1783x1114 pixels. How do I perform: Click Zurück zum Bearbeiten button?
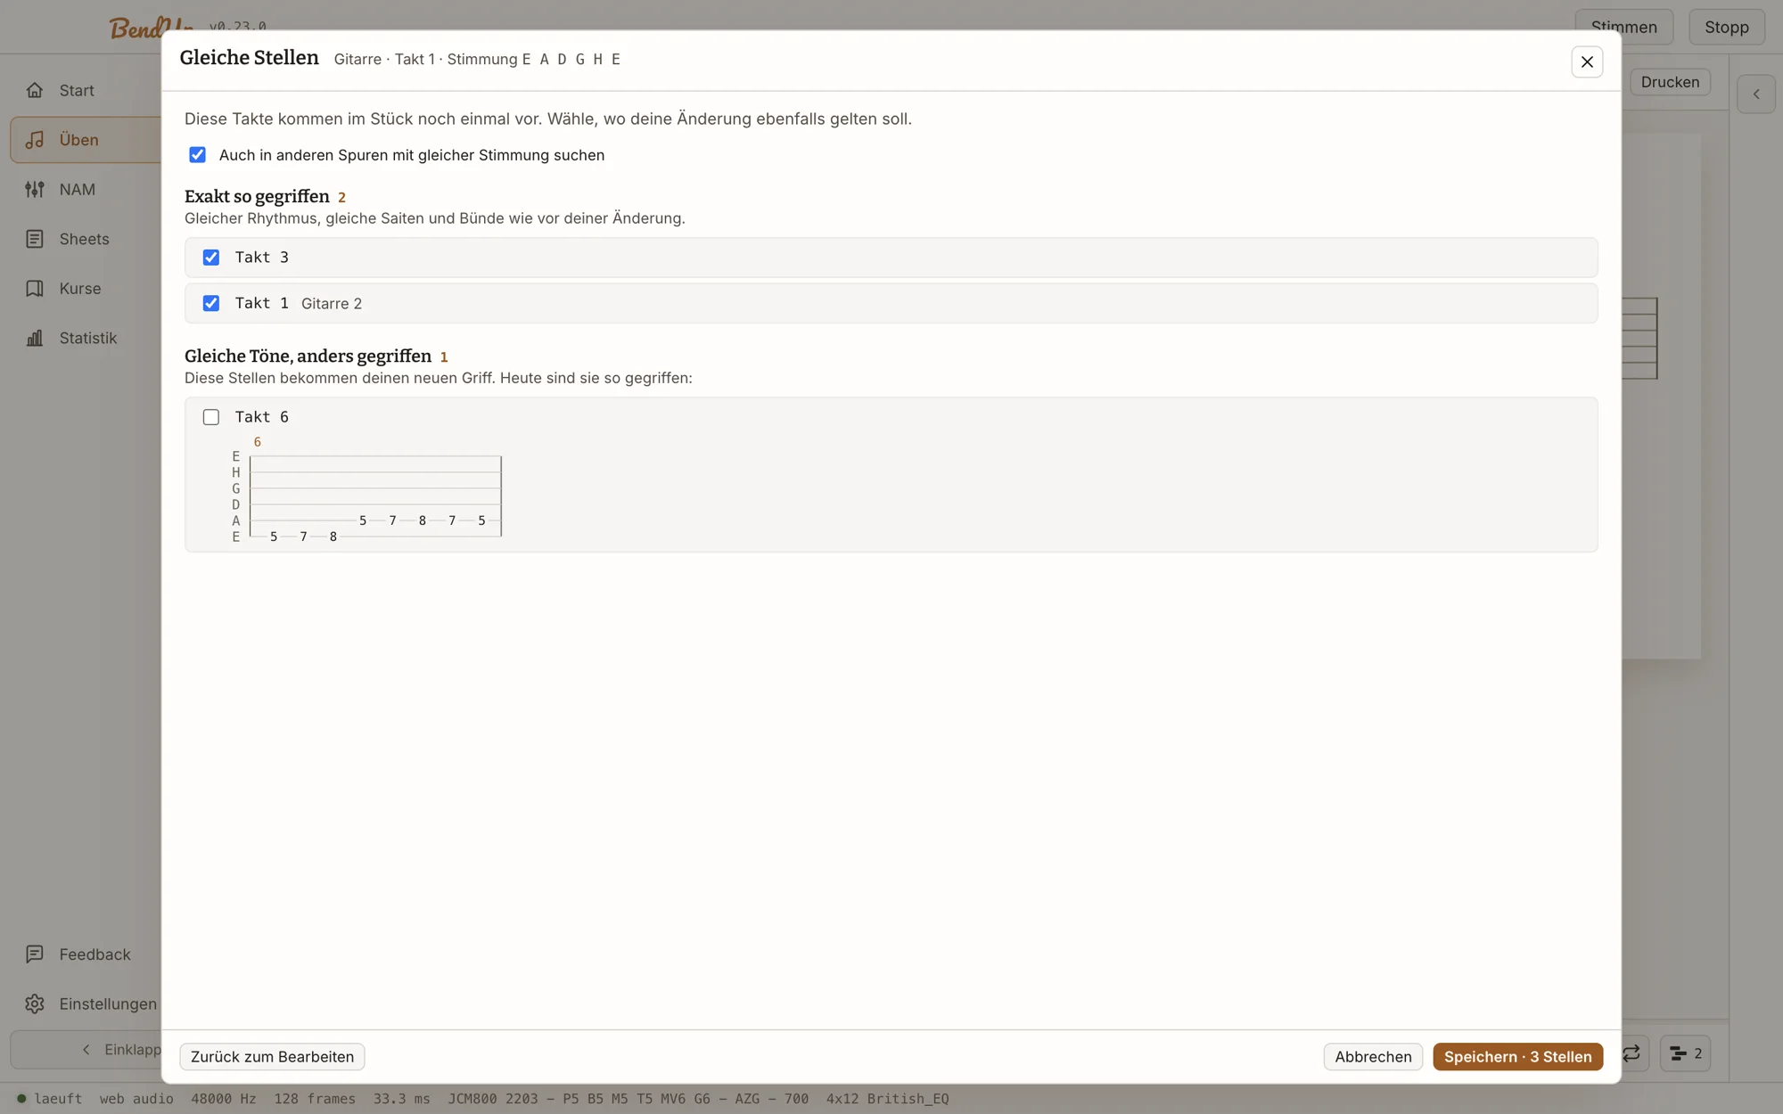(272, 1057)
